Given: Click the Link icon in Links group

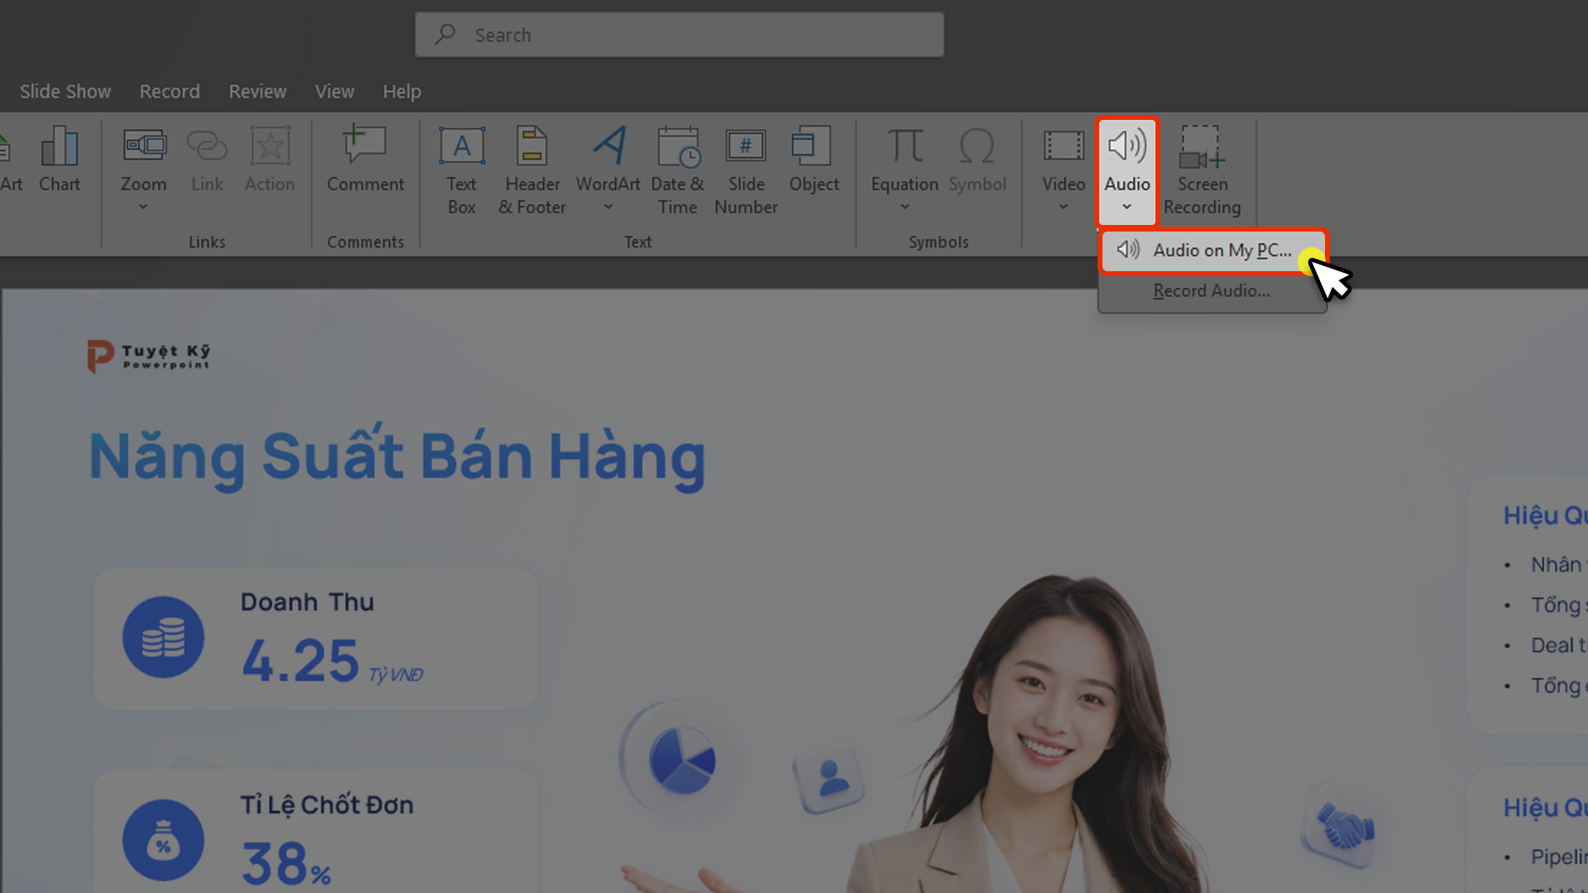Looking at the screenshot, I should coord(207,147).
